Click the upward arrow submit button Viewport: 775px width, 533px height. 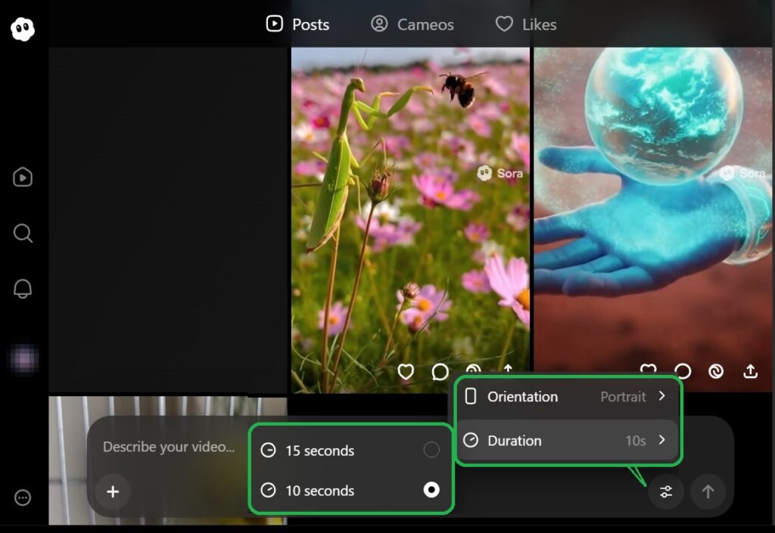coord(708,492)
